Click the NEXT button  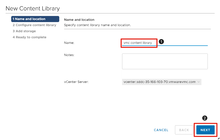(x=205, y=130)
